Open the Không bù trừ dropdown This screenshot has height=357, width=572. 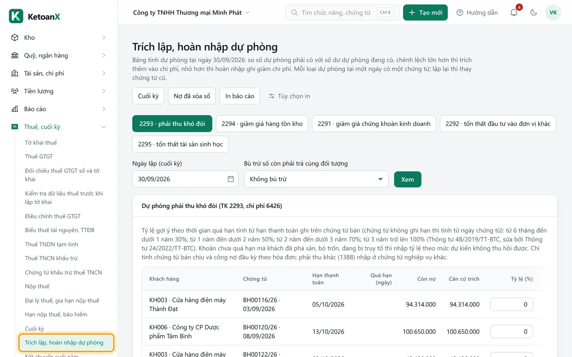coord(316,179)
